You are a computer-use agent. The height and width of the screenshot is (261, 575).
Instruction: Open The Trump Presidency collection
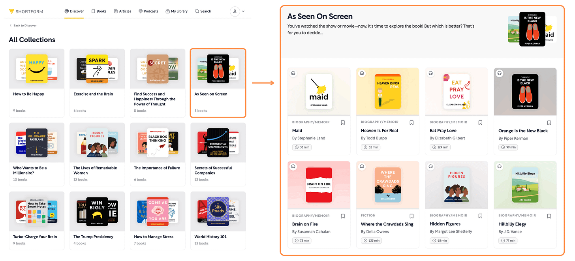tap(97, 221)
